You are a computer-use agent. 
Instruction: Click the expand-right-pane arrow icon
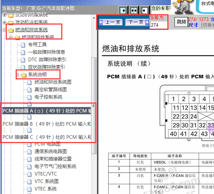123,10
